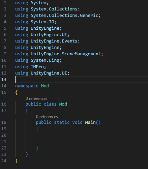Click the 'static' keyword on line 18
This screenshot has width=148, height=169.
62,122
